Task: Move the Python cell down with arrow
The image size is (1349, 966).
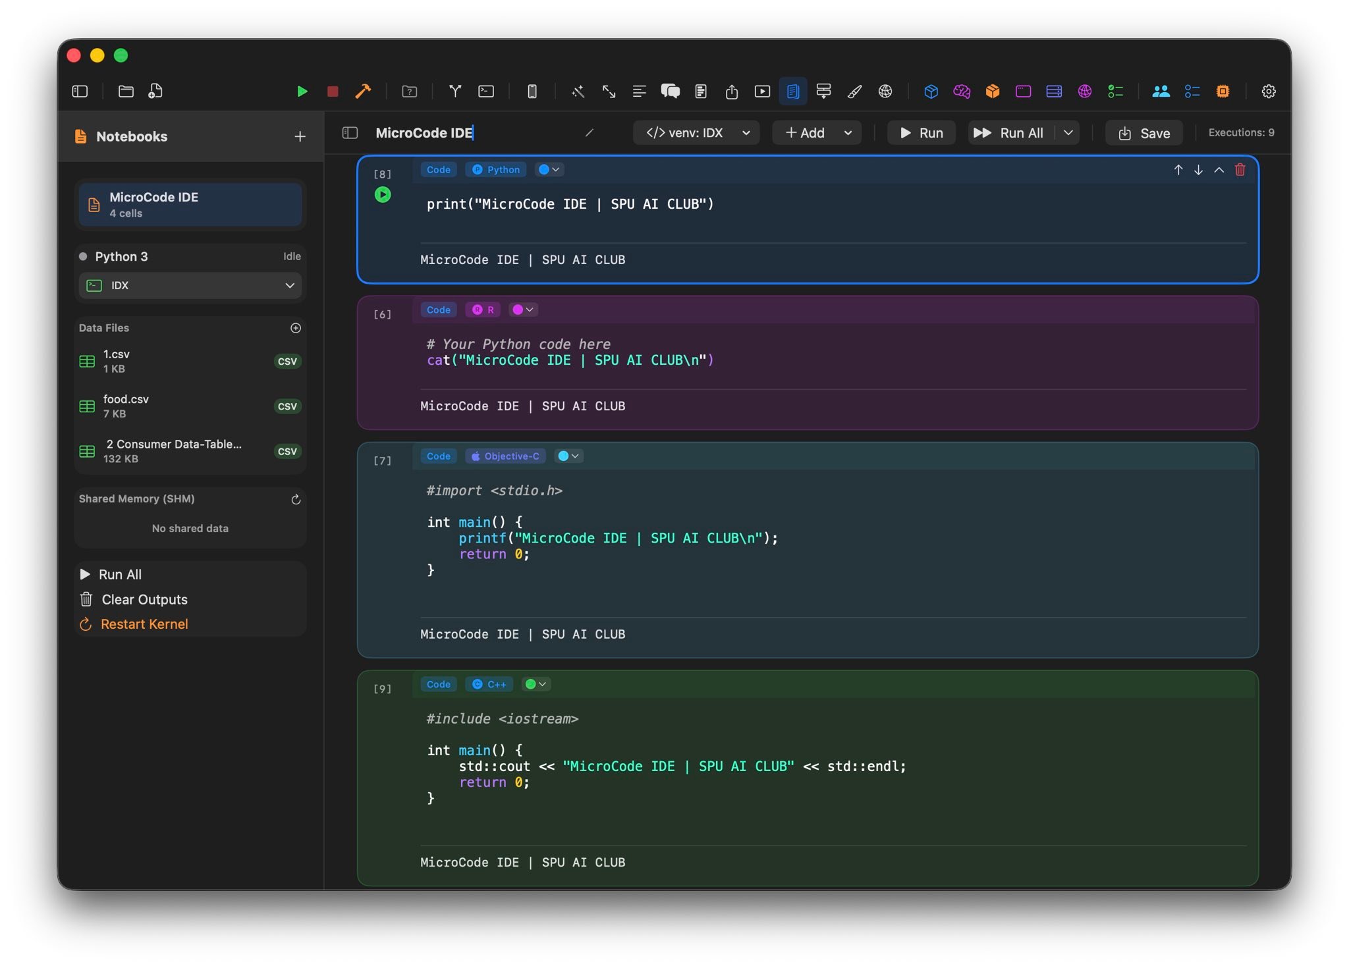Action: [1199, 169]
